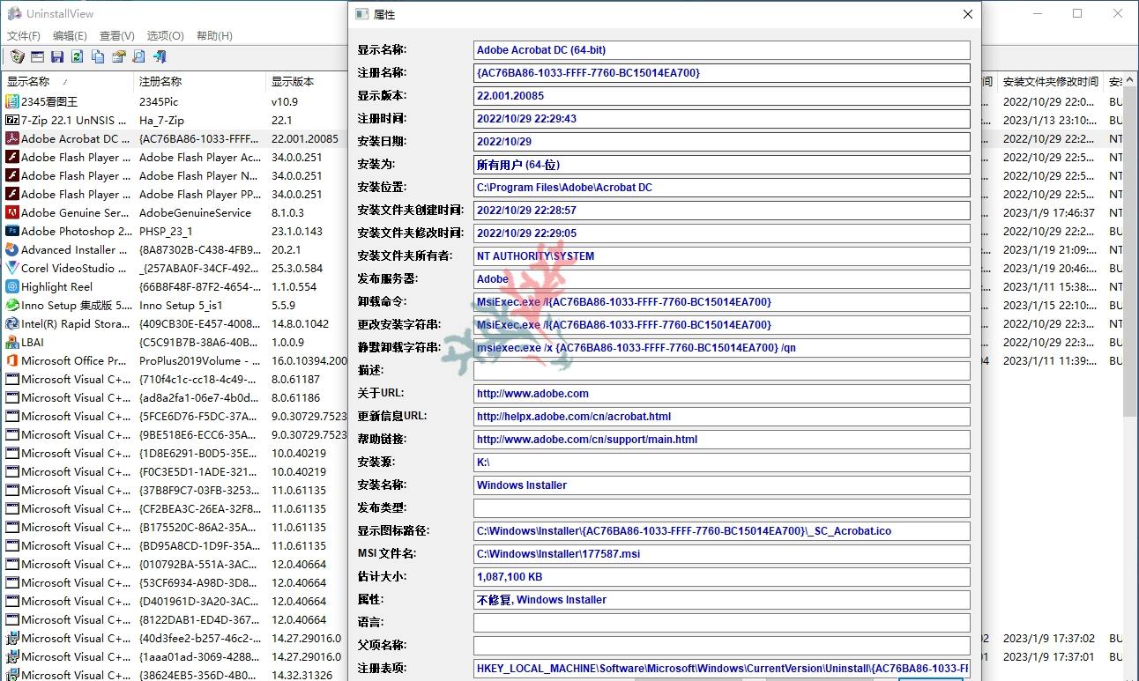Screen dimensions: 1139x681
Task: Open the 选项(O) menu
Action: [x=165, y=36]
